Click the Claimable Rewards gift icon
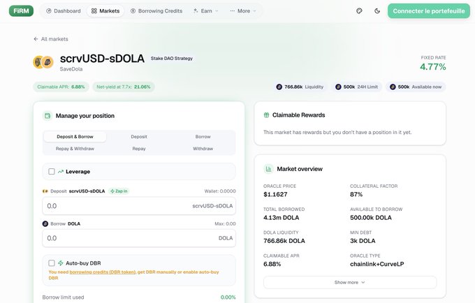 (266, 115)
